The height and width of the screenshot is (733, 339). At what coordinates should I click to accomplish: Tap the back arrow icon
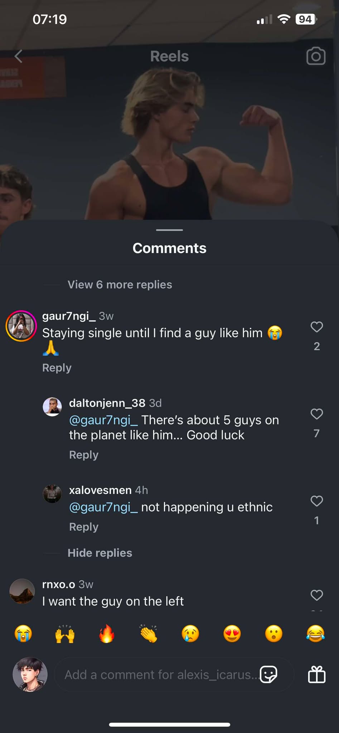pos(19,56)
